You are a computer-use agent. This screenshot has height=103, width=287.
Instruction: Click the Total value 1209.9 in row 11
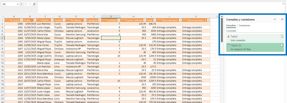pyautogui.click(x=151, y=56)
